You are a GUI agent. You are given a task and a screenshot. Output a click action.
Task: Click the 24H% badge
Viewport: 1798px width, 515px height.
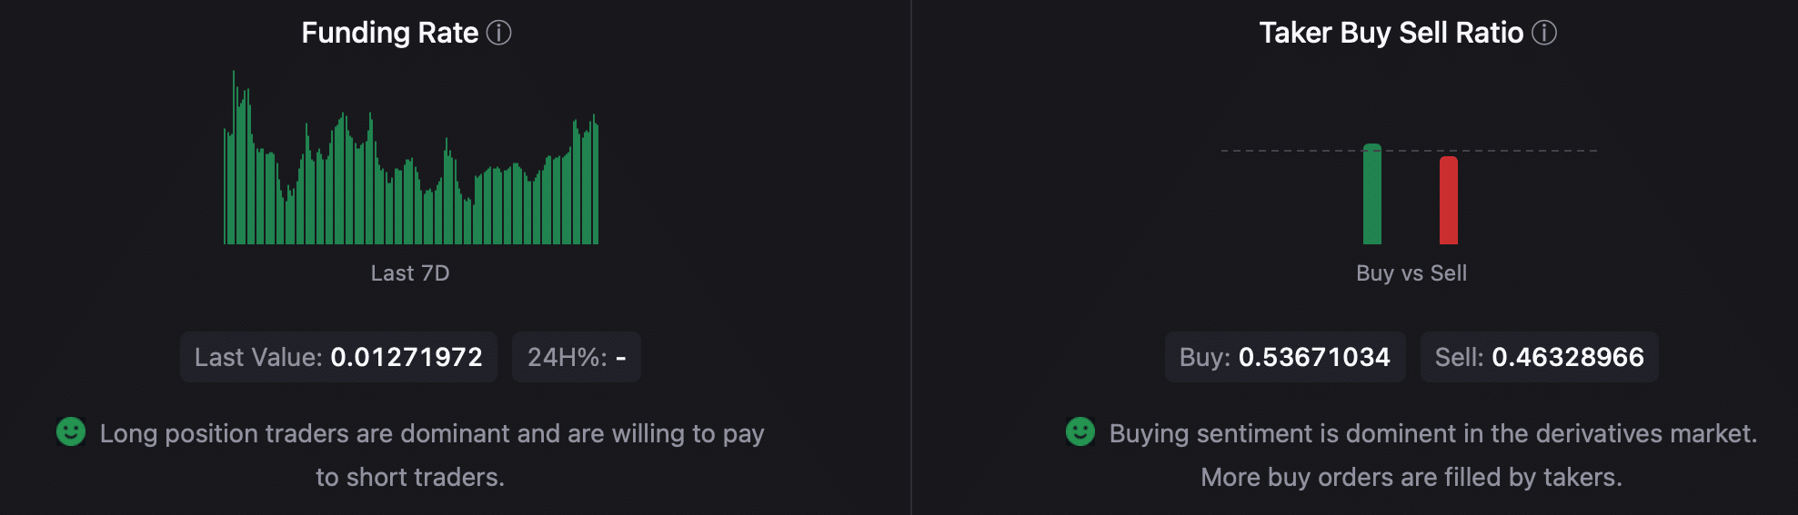pyautogui.click(x=577, y=357)
